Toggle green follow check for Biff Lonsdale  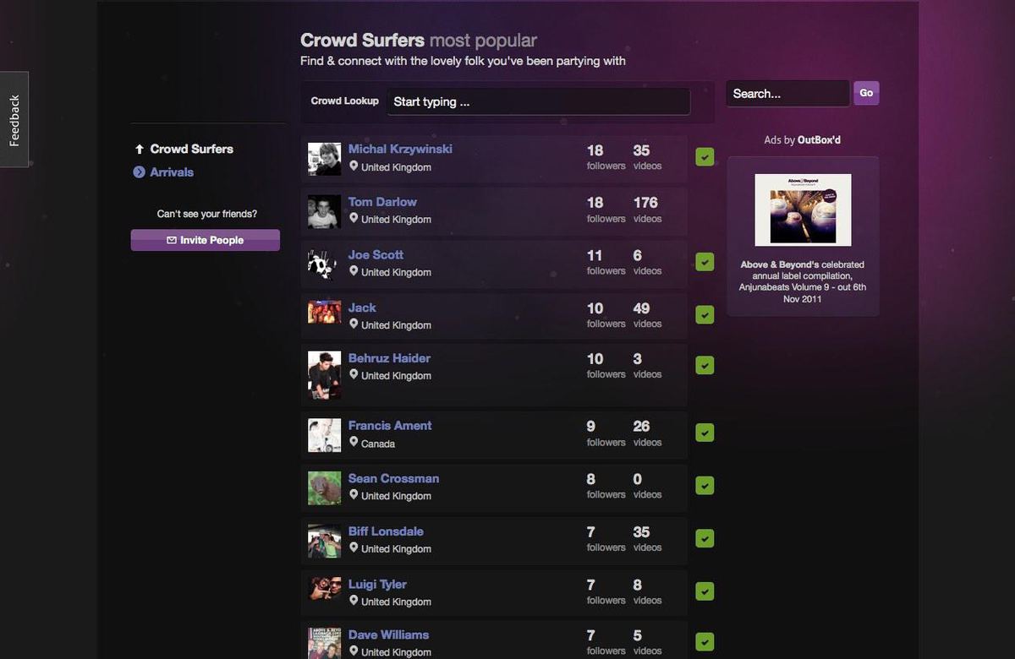(x=705, y=538)
